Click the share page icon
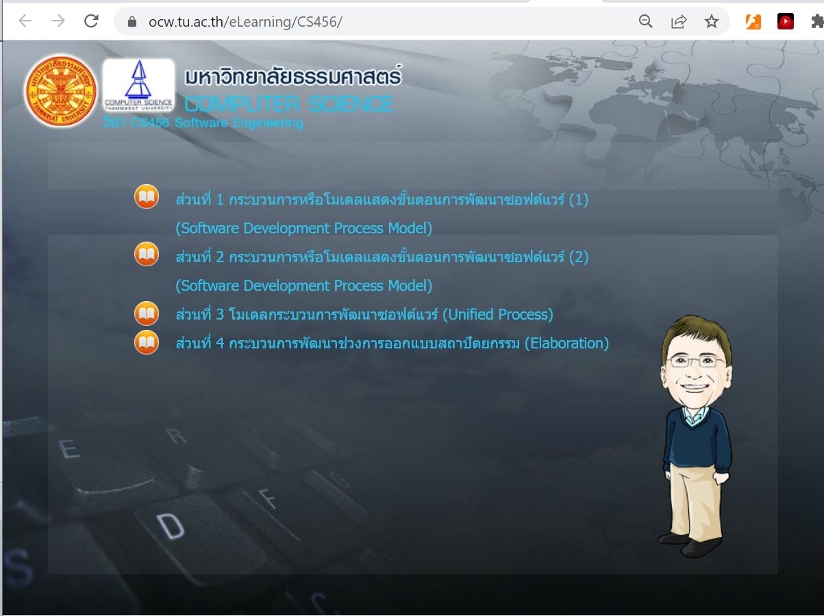 (678, 22)
